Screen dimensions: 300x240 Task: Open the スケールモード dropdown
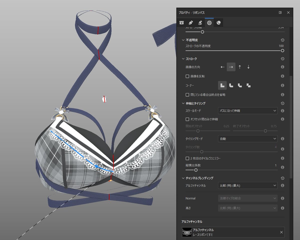(248, 111)
